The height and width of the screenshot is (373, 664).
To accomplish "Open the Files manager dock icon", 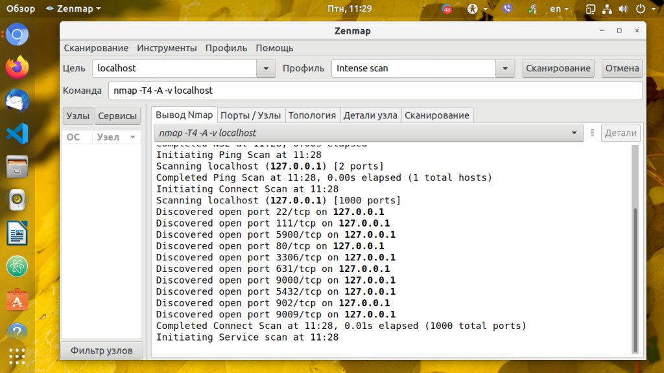I will click(x=18, y=167).
